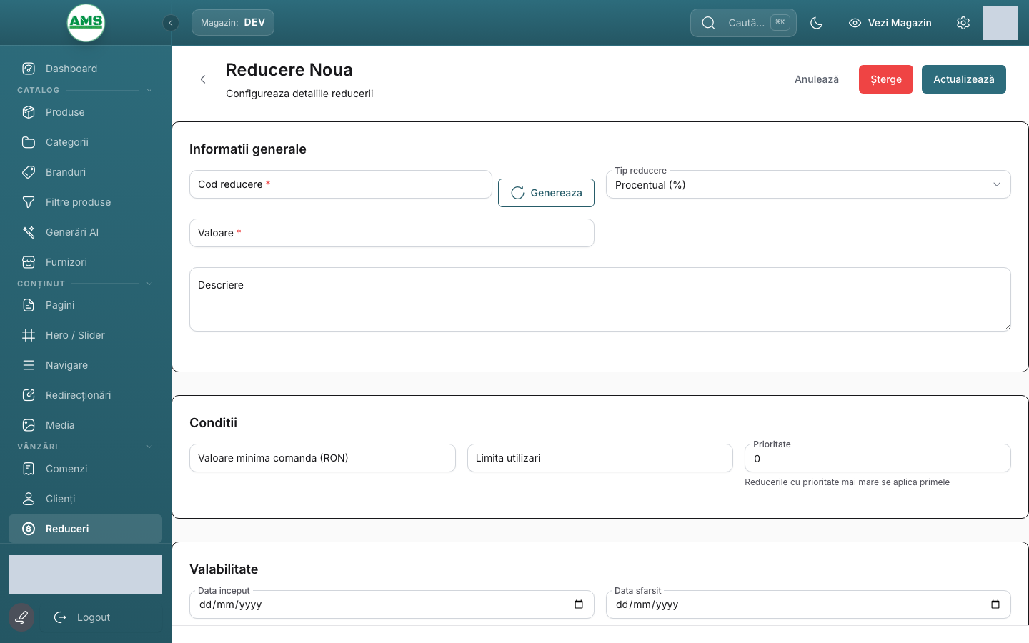Focus the Valoare input field

click(x=392, y=233)
